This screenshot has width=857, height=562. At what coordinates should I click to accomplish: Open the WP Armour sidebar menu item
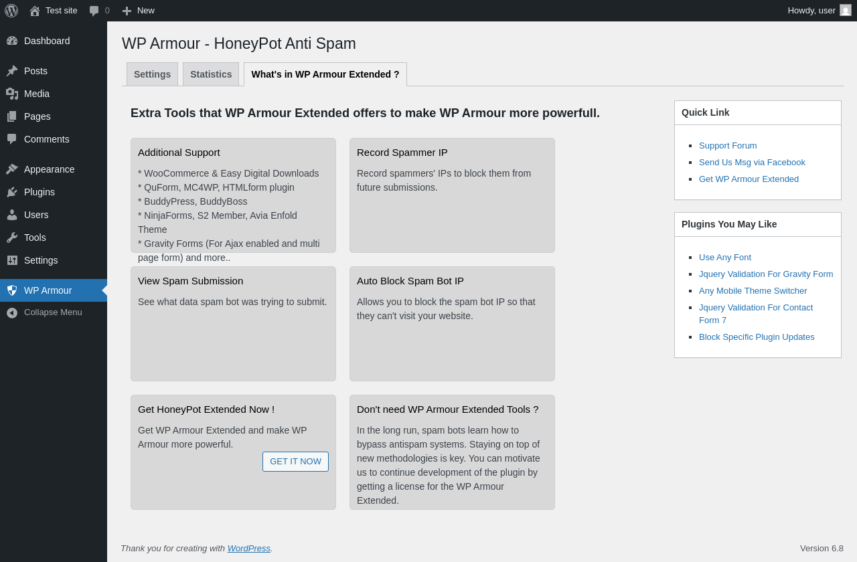tap(48, 290)
